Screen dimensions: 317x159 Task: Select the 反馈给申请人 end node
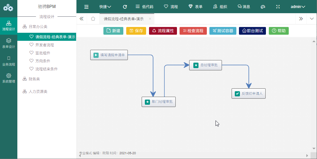249,93
